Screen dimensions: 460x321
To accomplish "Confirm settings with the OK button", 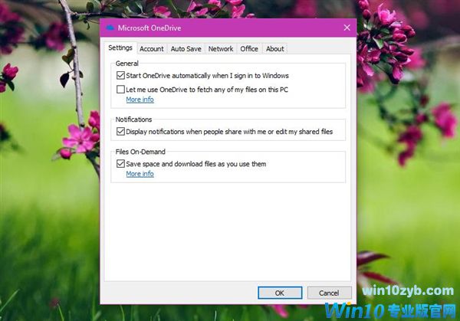I will pyautogui.click(x=280, y=293).
